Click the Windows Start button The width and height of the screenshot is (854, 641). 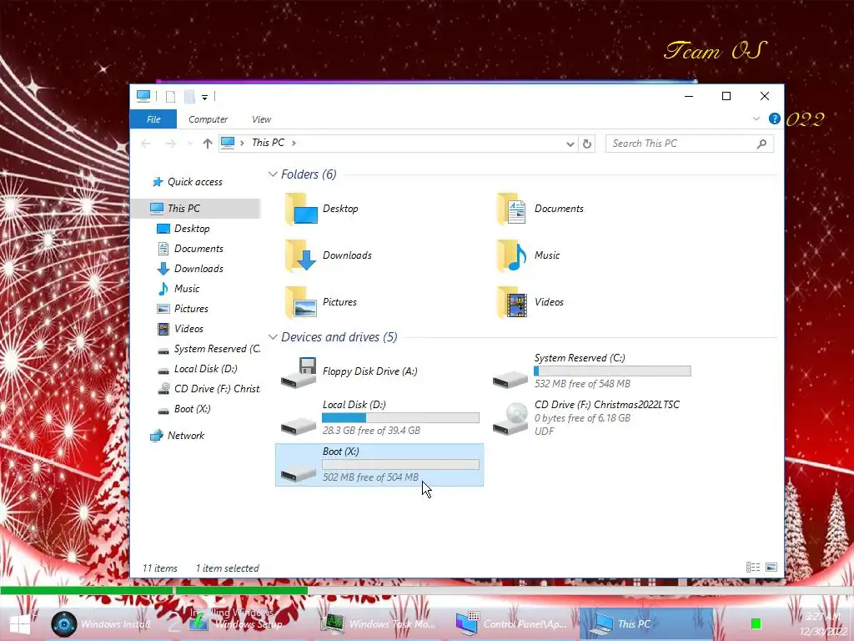(x=20, y=624)
